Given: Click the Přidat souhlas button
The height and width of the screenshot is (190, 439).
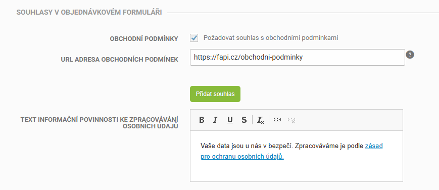Looking at the screenshot, I should pyautogui.click(x=215, y=94).
